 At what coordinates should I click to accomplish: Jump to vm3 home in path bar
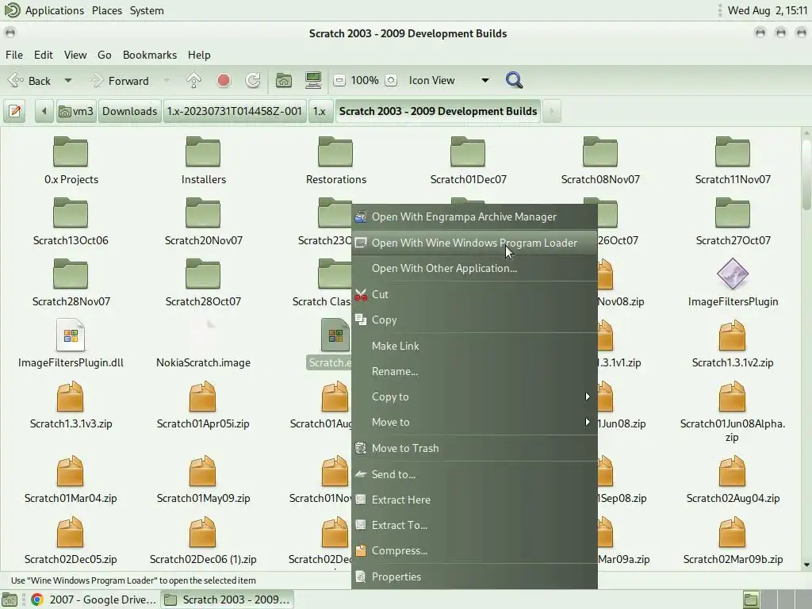pyautogui.click(x=76, y=111)
